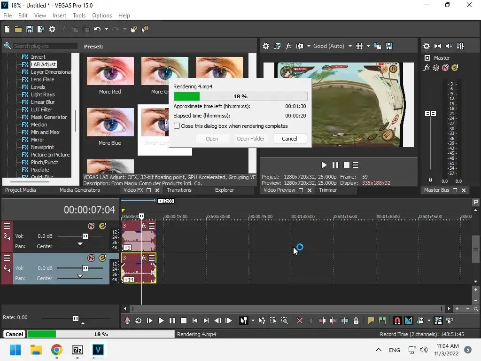The width and height of the screenshot is (481, 361).
Task: Click the Zoom Edit Tool magnifier icon
Action: point(284,321)
